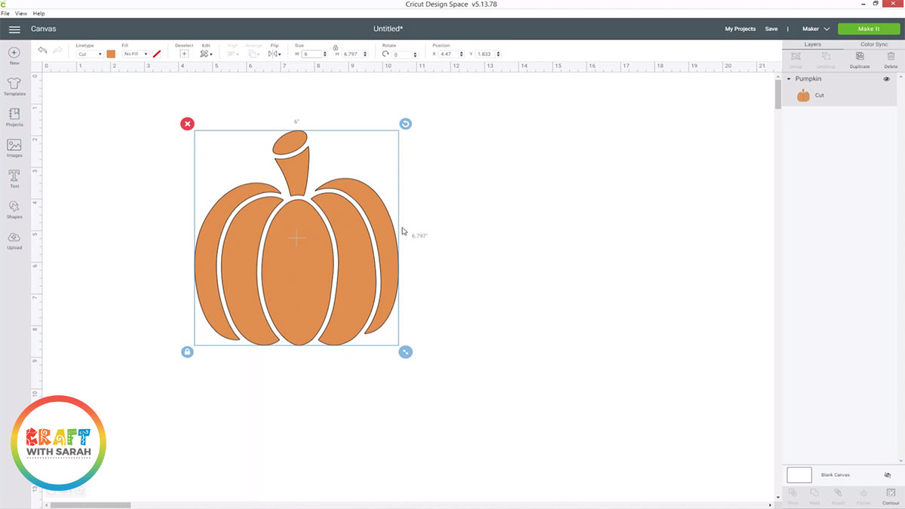Toggle the size aspect ratio lock
The image size is (905, 509).
click(x=336, y=48)
